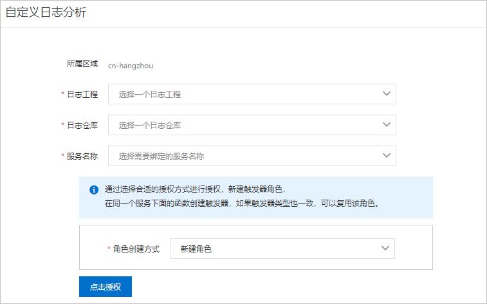Open the 日志仓库 logstore dropdown
487x304 pixels.
click(252, 125)
